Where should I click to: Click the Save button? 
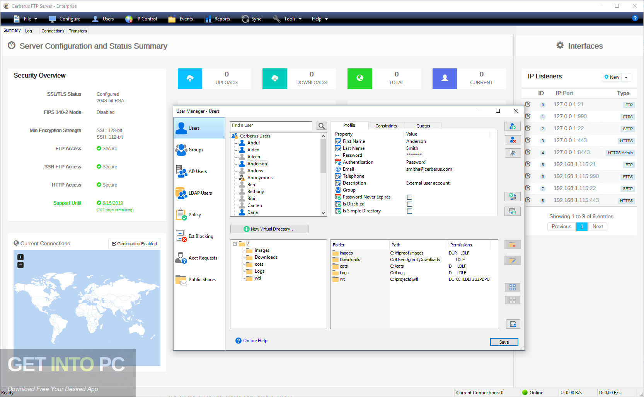[x=504, y=342]
